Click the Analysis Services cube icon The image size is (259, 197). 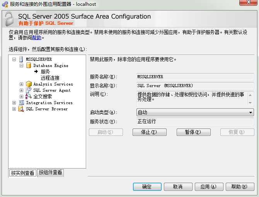click(x=29, y=84)
